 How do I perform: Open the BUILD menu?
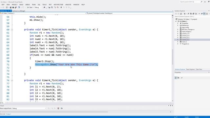[x=21, y=5]
